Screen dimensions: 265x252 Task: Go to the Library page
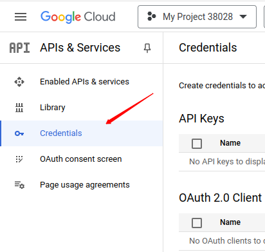[53, 108]
